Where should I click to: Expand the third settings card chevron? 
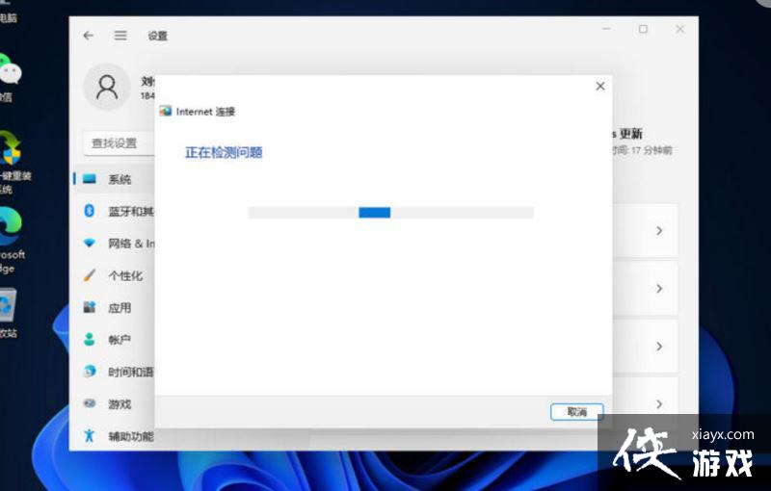(x=659, y=347)
